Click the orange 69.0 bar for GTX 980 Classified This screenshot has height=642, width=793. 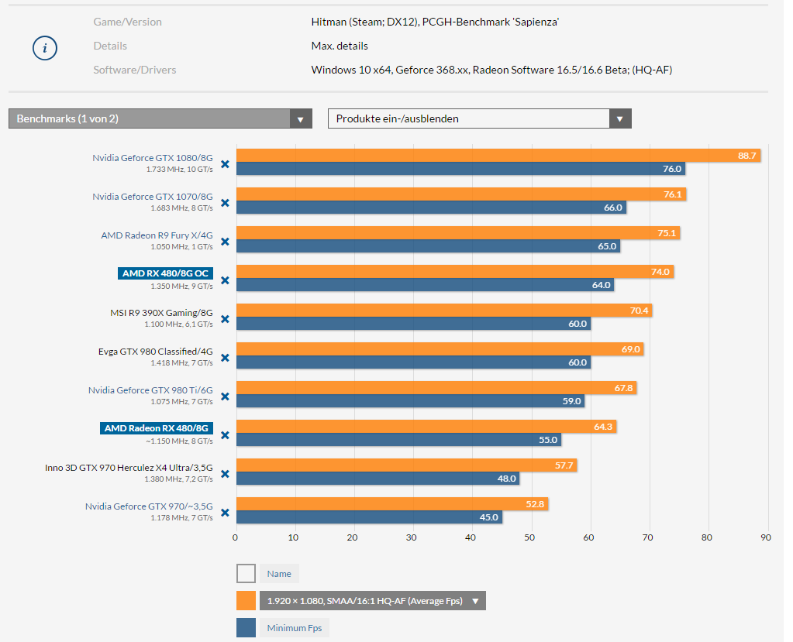[440, 349]
